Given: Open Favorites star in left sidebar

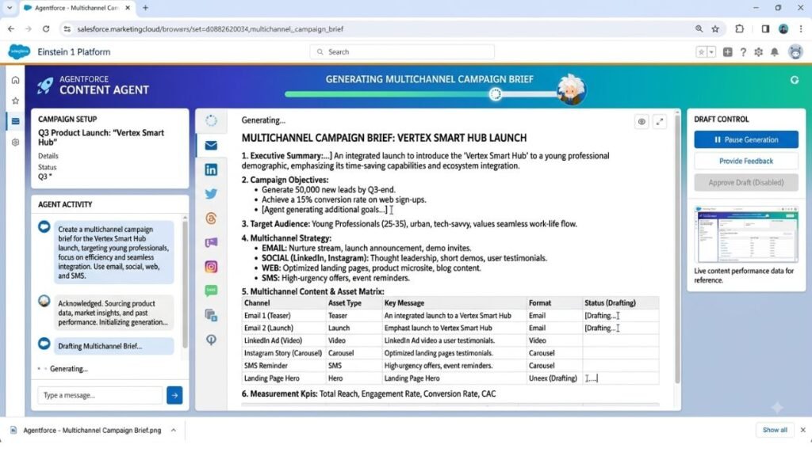Looking at the screenshot, I should [x=16, y=101].
